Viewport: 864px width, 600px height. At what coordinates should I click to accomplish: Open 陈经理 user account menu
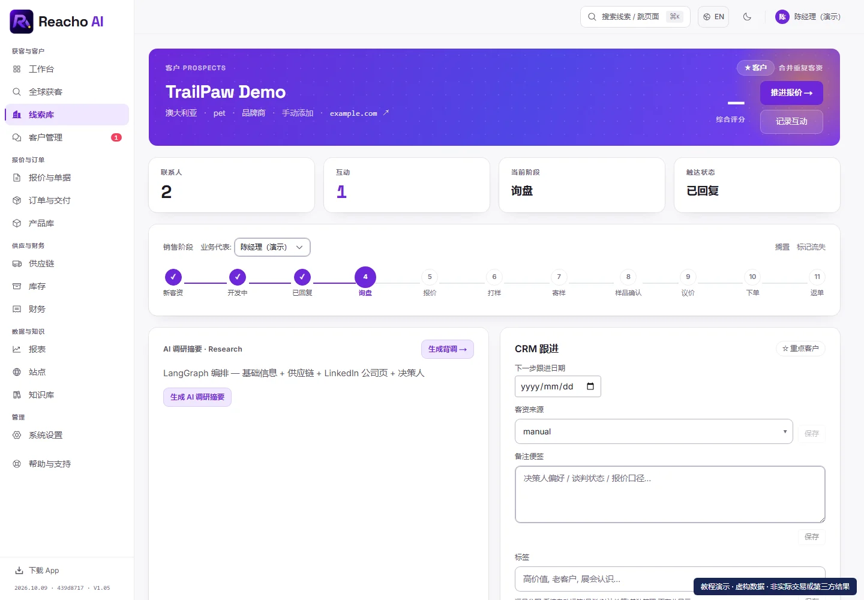(x=808, y=17)
